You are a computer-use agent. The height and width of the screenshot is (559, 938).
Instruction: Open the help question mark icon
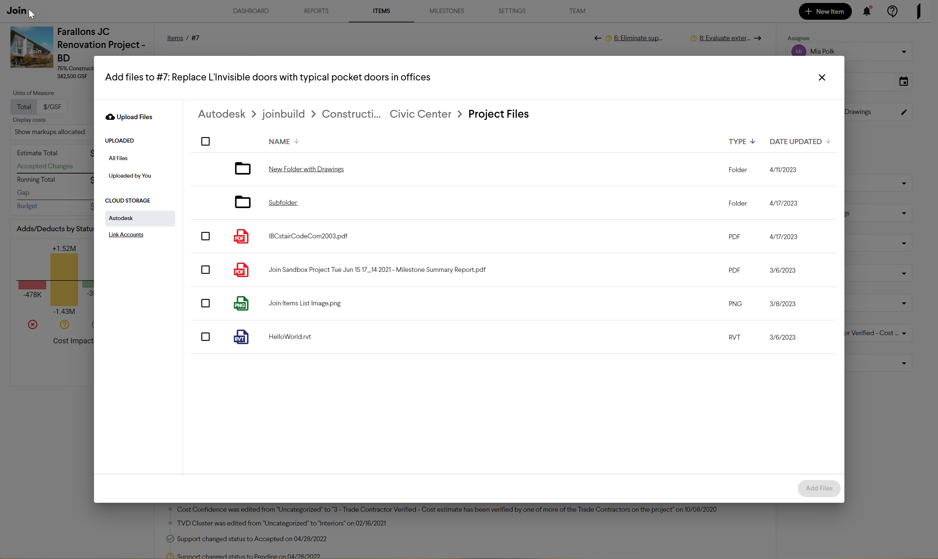coord(892,11)
